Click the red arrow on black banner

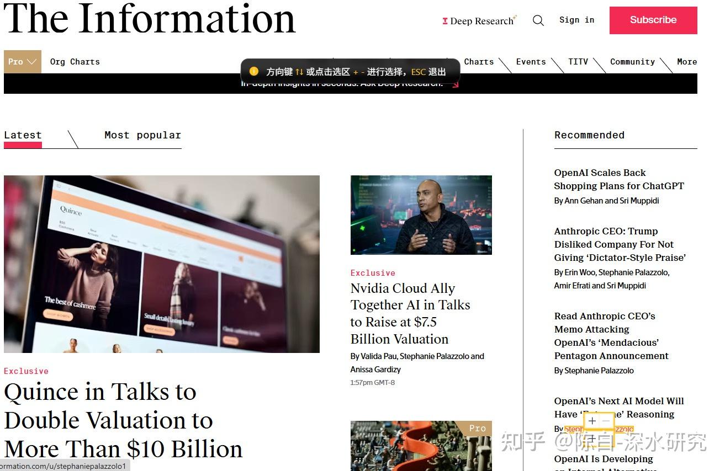tap(455, 84)
